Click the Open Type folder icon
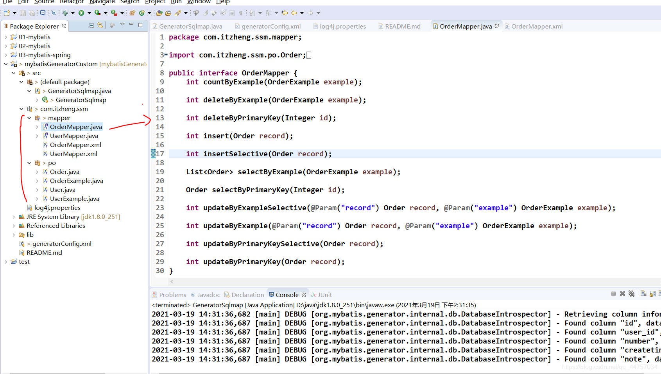Image resolution: width=661 pixels, height=374 pixels. coord(159,13)
